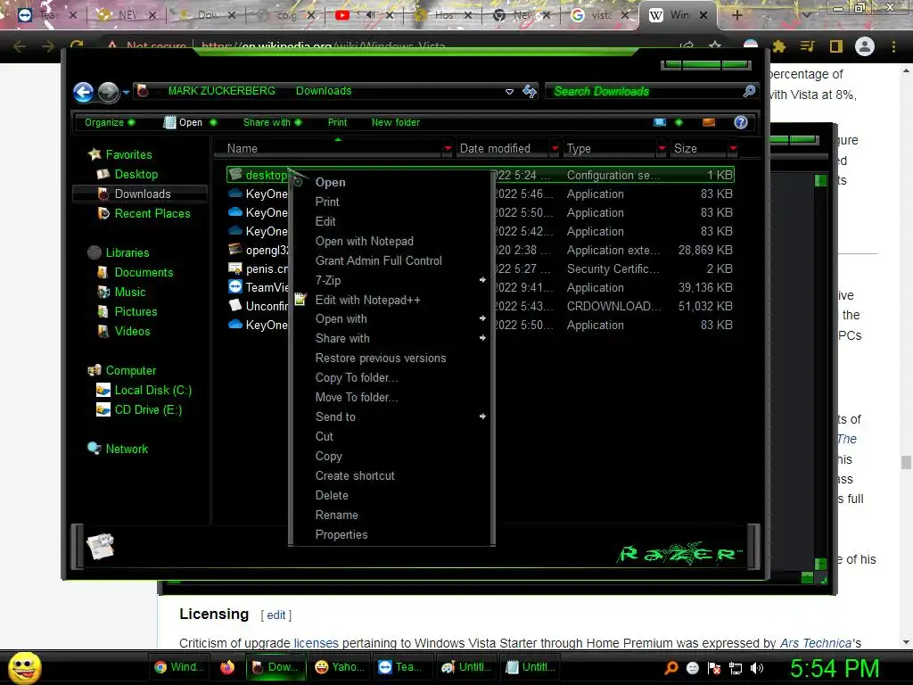Select Rename in the context menu
This screenshot has width=913, height=685.
[x=392, y=515]
